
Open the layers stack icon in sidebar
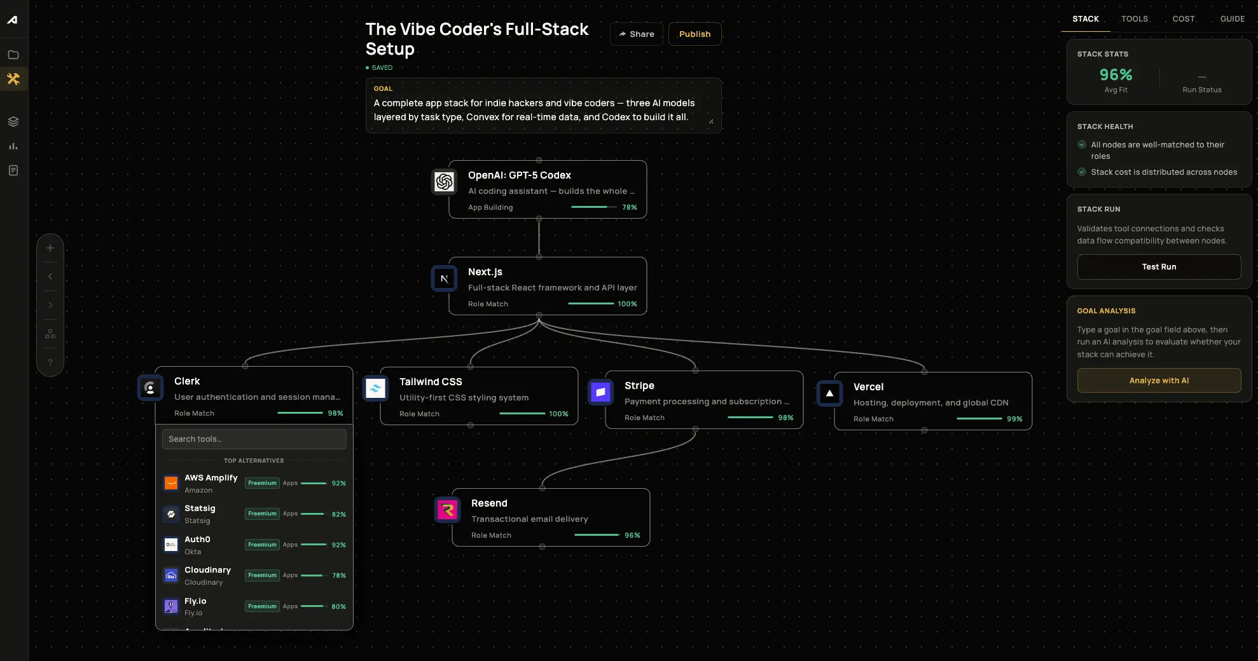[13, 121]
